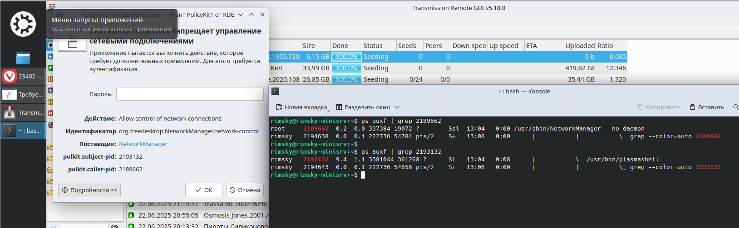Click the 35,44 GB uploaded value
The height and width of the screenshot is (228, 739).
[581, 79]
